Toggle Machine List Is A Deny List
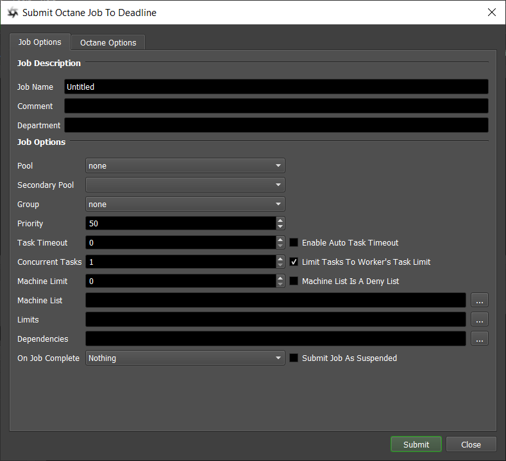 point(294,281)
